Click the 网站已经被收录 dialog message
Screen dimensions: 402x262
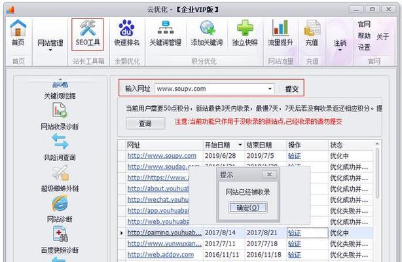tap(247, 192)
